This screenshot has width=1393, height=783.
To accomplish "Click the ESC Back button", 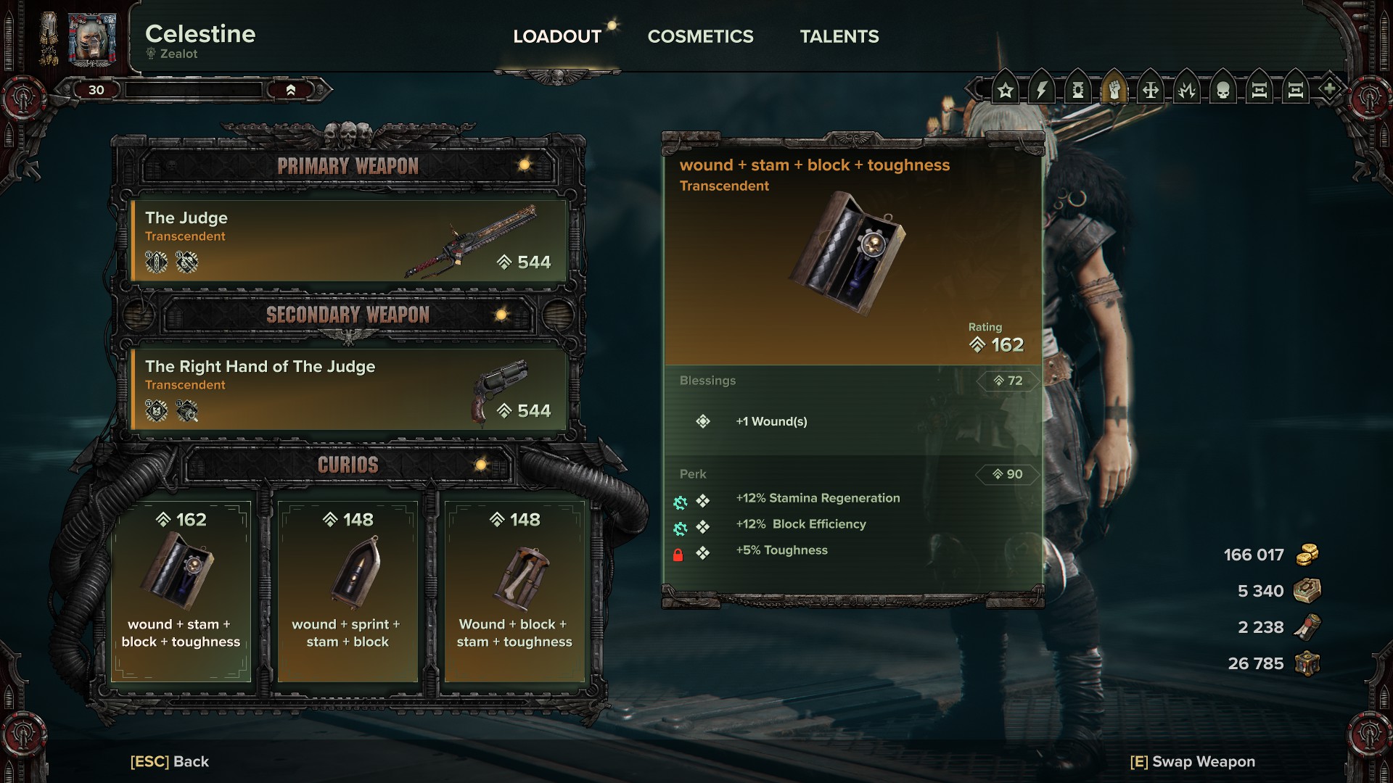I will (x=169, y=761).
